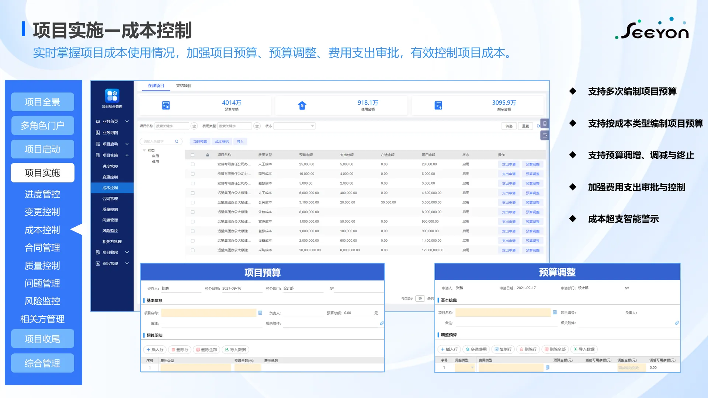Click attachment paperclip in 预算调整 form

tap(677, 323)
